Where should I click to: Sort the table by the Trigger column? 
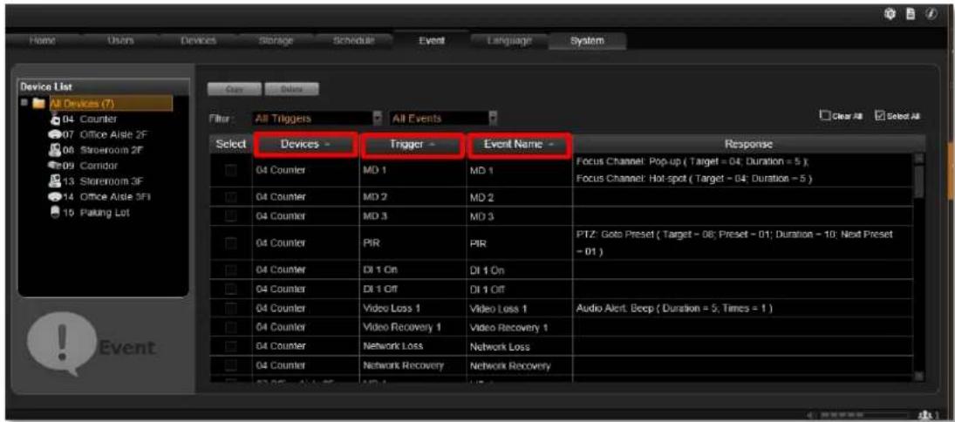413,145
